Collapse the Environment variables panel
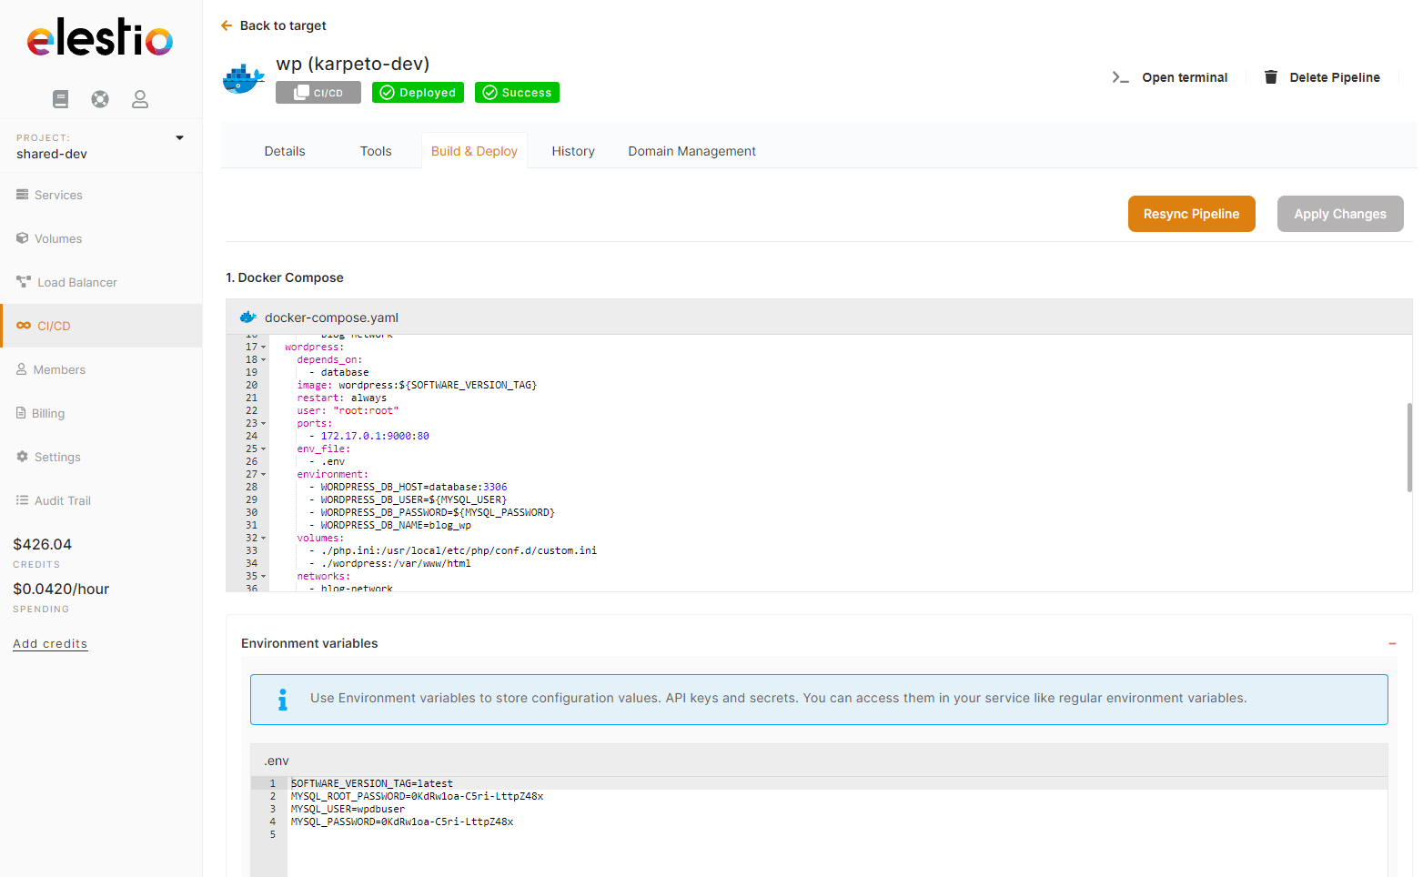 pyautogui.click(x=1391, y=643)
